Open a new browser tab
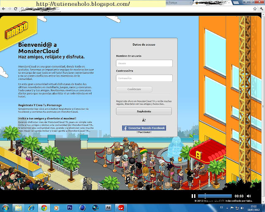This screenshot has width=265, height=212. pyautogui.click(x=236, y=2)
